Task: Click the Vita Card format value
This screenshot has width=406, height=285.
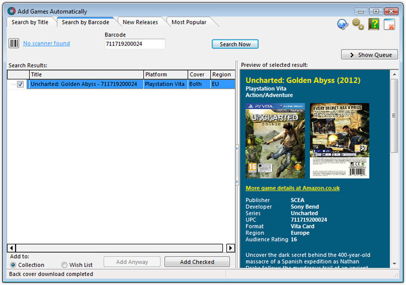Action: click(x=303, y=227)
